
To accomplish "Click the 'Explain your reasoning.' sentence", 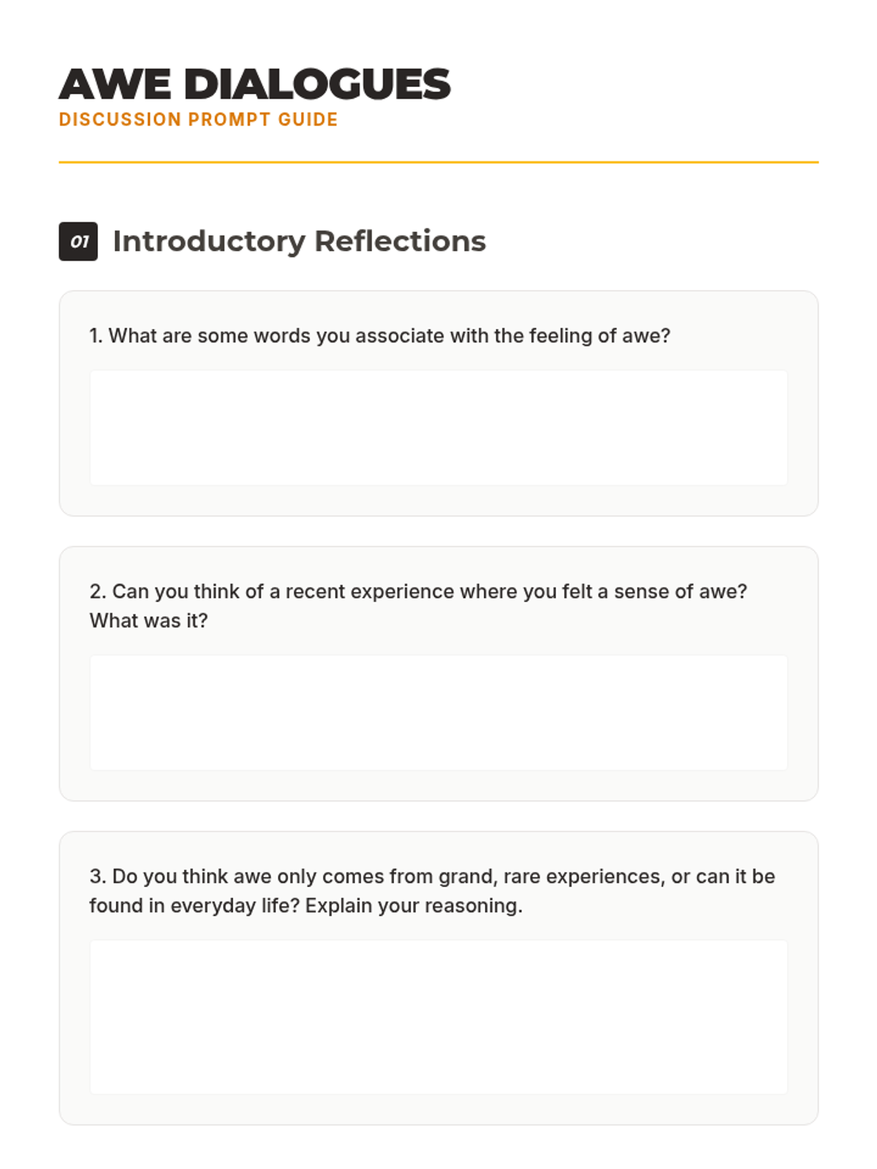I will click(x=414, y=906).
